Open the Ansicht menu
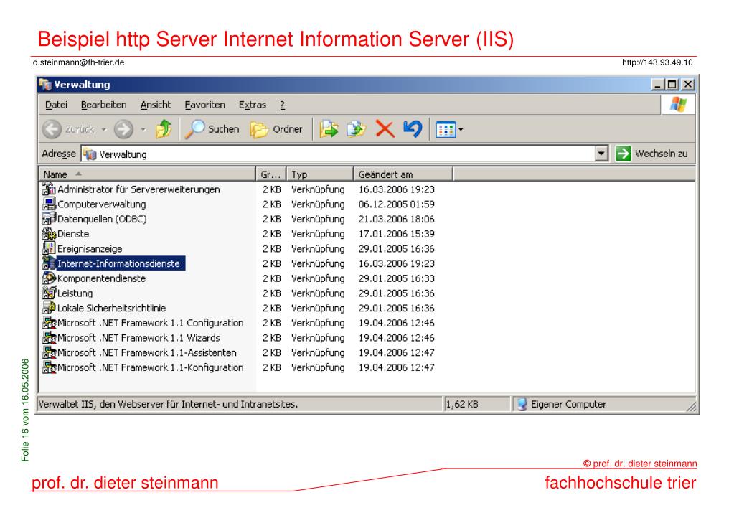Image resolution: width=734 pixels, height=508 pixels. pyautogui.click(x=156, y=105)
